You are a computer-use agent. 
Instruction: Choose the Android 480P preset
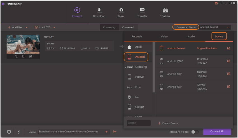tap(194, 87)
